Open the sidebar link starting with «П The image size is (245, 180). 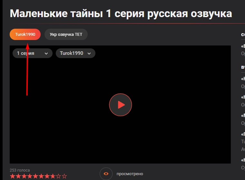tap(243, 134)
